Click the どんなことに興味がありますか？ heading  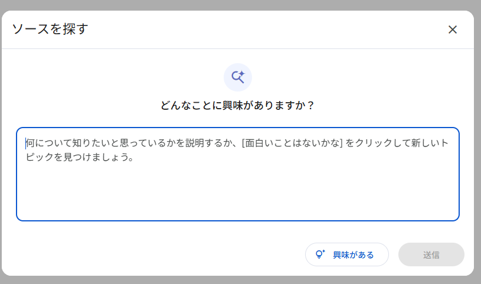[238, 105]
